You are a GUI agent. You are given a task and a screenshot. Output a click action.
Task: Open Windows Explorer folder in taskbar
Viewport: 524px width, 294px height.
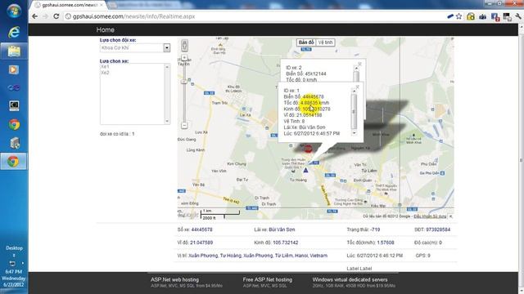14,51
